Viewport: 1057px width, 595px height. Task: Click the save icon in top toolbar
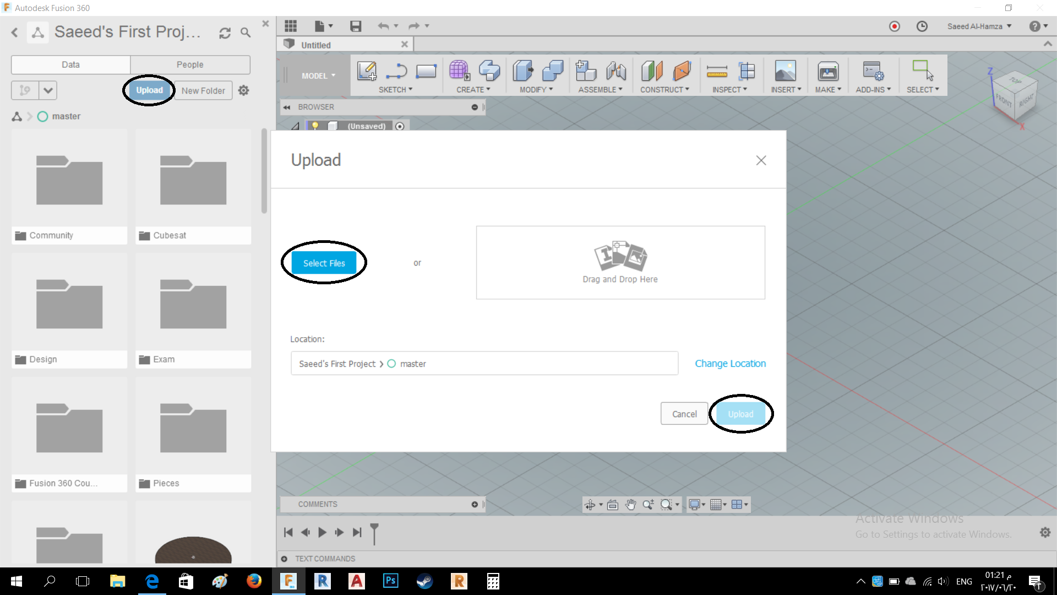(356, 26)
